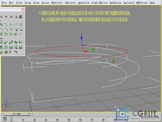Open the Character menu
This screenshot has width=162, height=122.
[70, 3]
